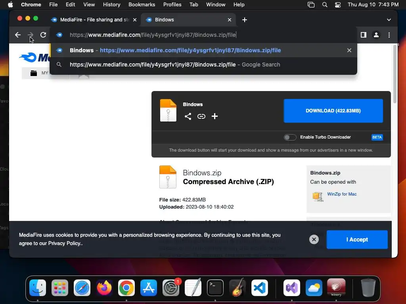
Task: Select the Bindows URL suggestion
Action: 203,50
